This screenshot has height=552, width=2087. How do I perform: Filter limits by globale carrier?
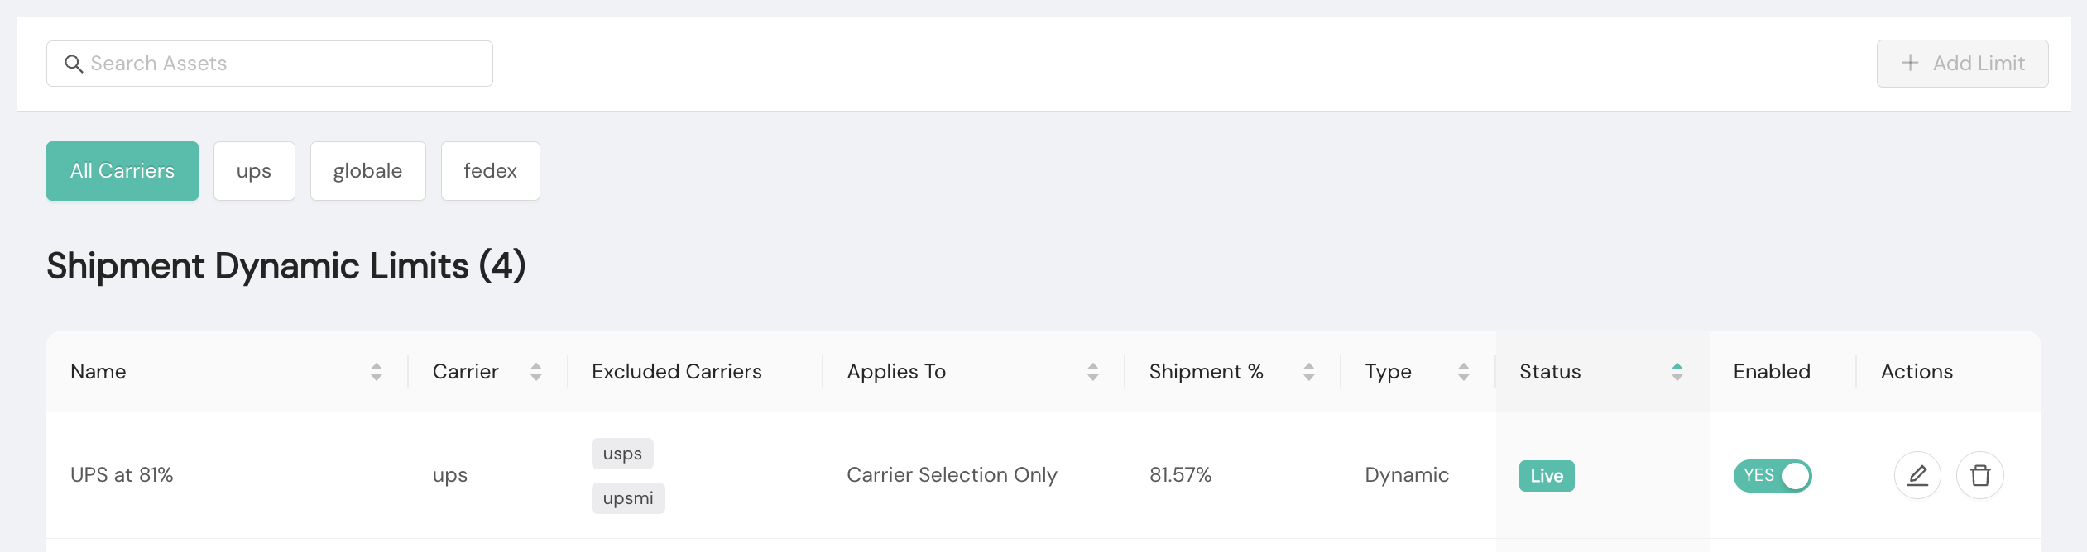pyautogui.click(x=367, y=171)
